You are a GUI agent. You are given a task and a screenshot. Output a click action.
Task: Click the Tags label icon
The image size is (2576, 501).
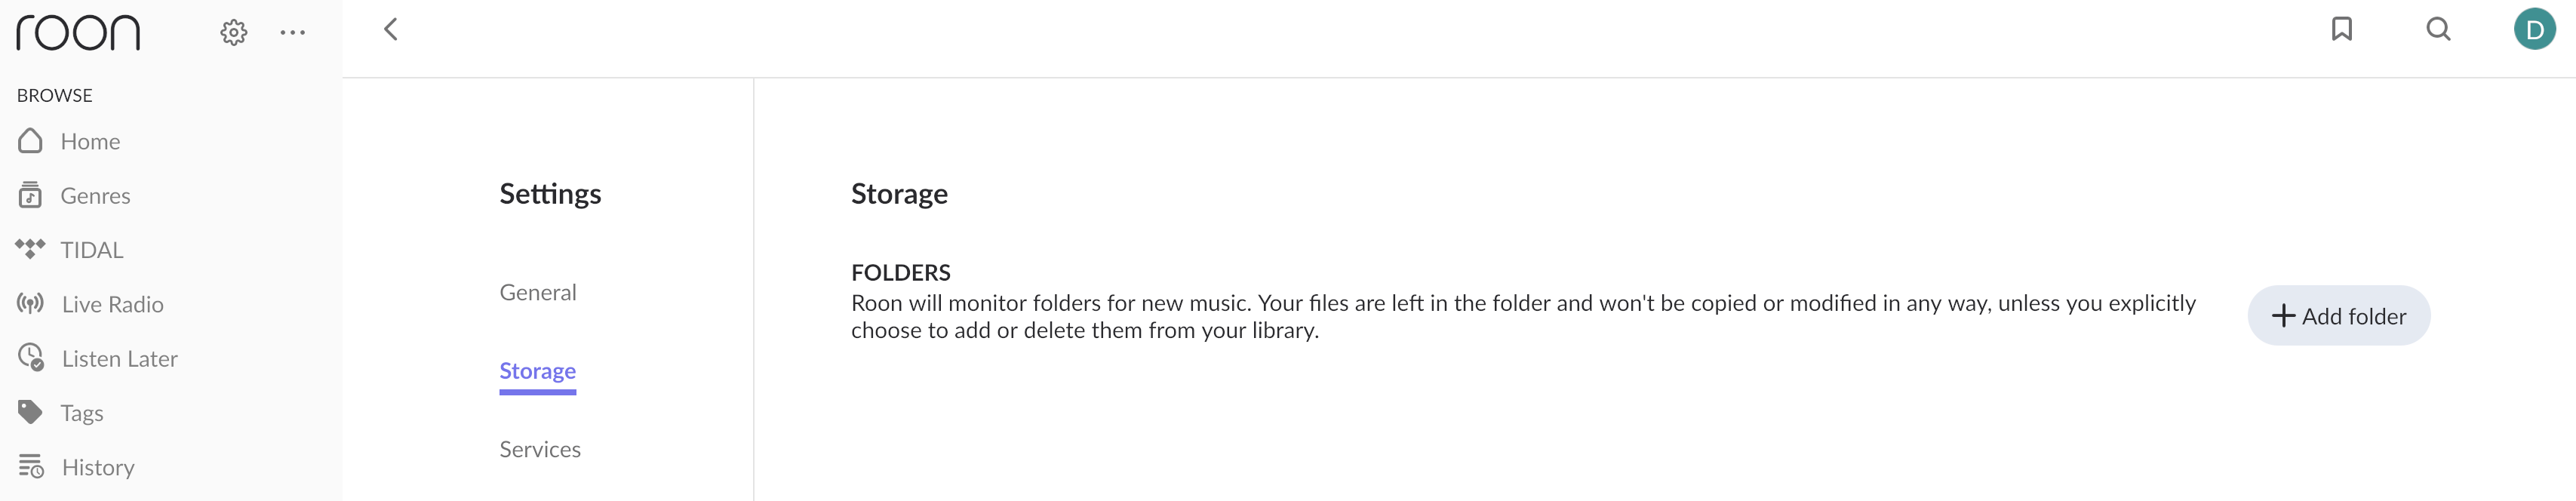[31, 412]
